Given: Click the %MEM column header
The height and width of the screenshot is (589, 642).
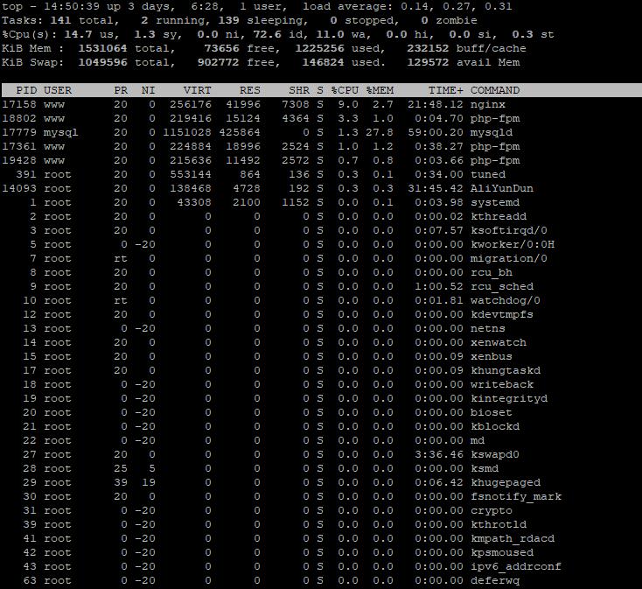Looking at the screenshot, I should point(380,90).
